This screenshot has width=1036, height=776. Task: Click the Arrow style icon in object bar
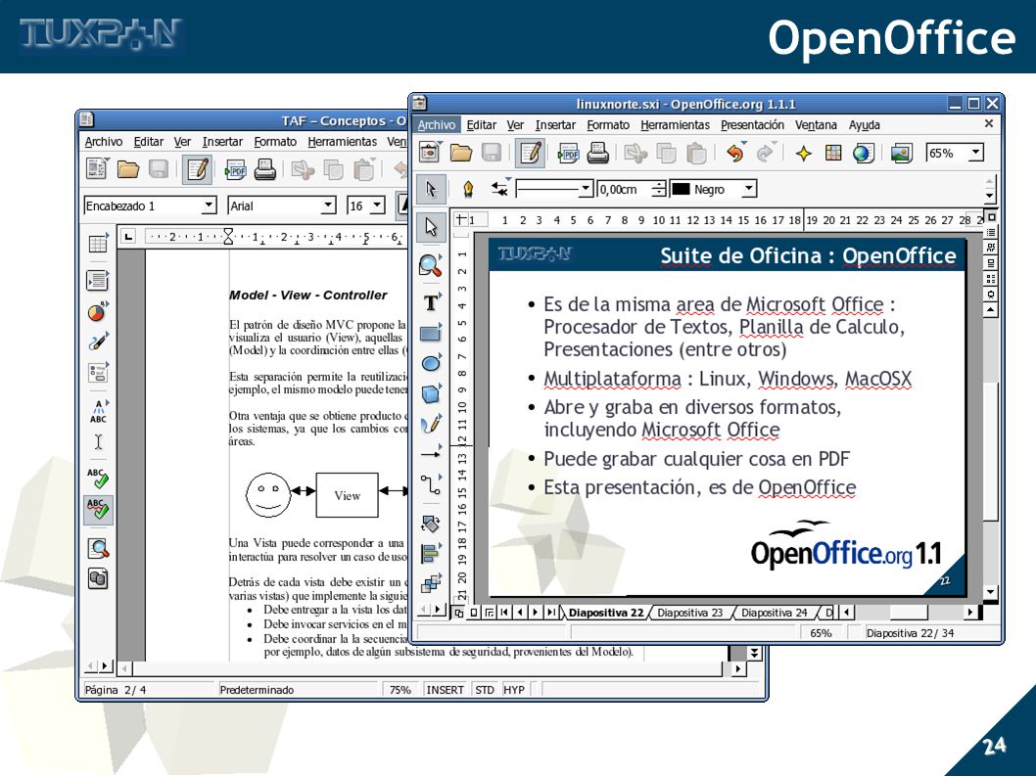pyautogui.click(x=500, y=190)
